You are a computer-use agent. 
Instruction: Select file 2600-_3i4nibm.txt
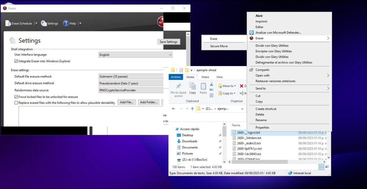(x=249, y=138)
